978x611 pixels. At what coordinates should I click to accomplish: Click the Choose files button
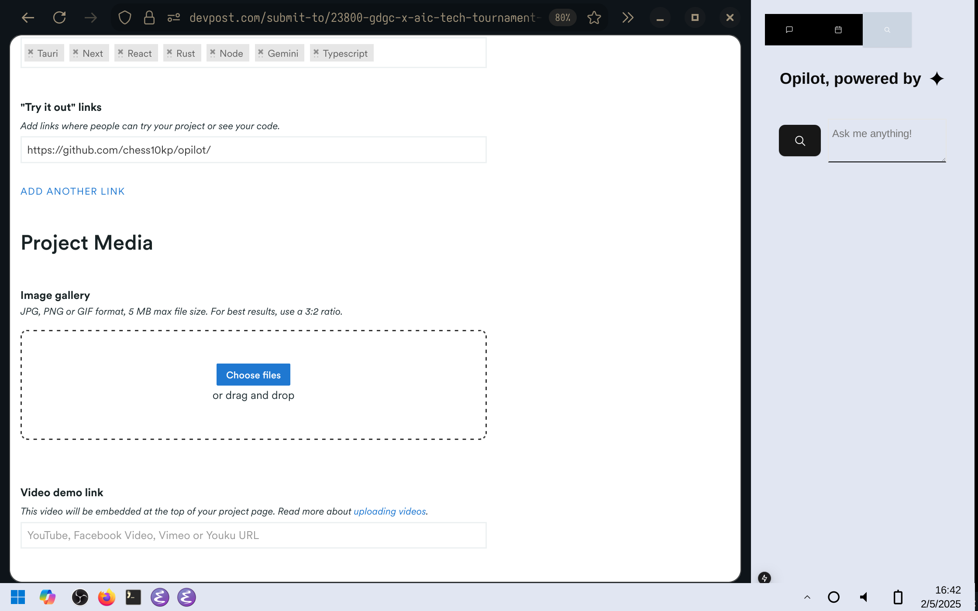(x=253, y=374)
